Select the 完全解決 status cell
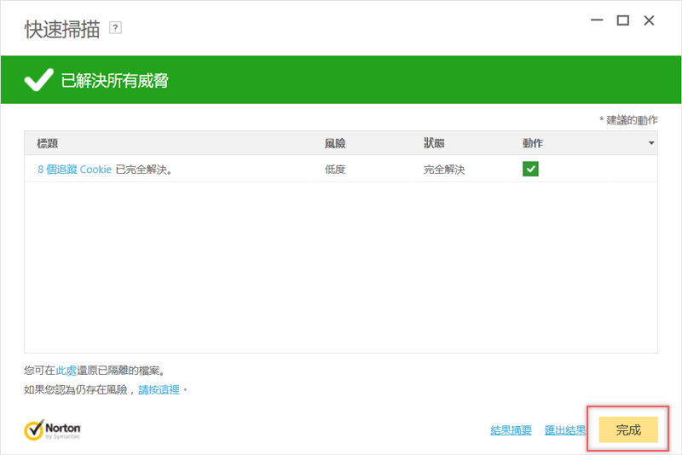682x455 pixels. (444, 170)
